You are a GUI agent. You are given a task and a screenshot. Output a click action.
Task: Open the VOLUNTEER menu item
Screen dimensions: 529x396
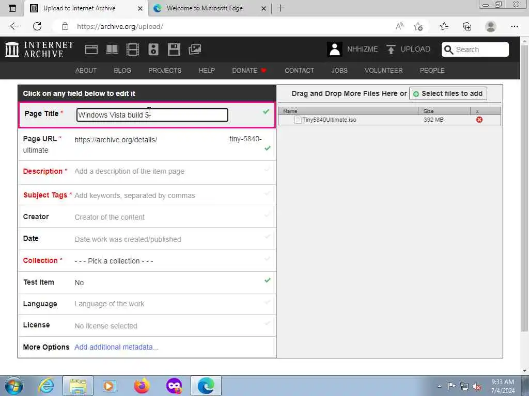click(x=384, y=70)
